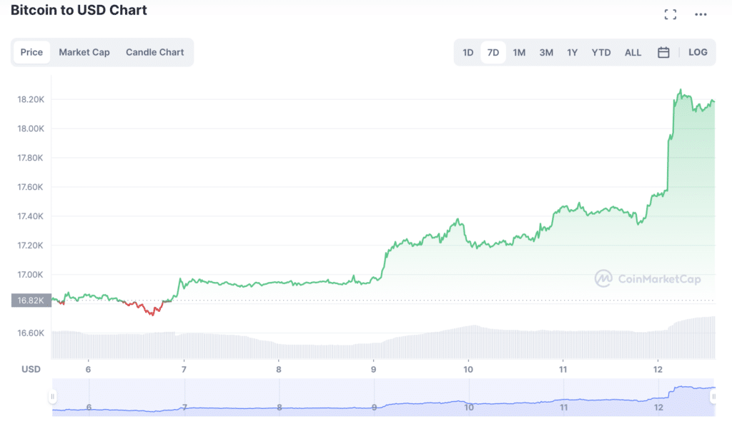Select the 7D time range
This screenshot has height=424, width=732.
[493, 53]
